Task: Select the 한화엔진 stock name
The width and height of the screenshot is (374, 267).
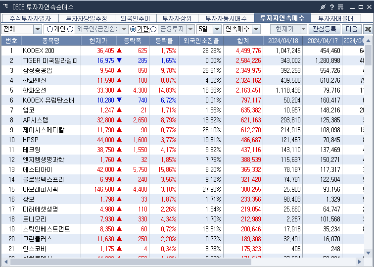Action: click(34, 80)
